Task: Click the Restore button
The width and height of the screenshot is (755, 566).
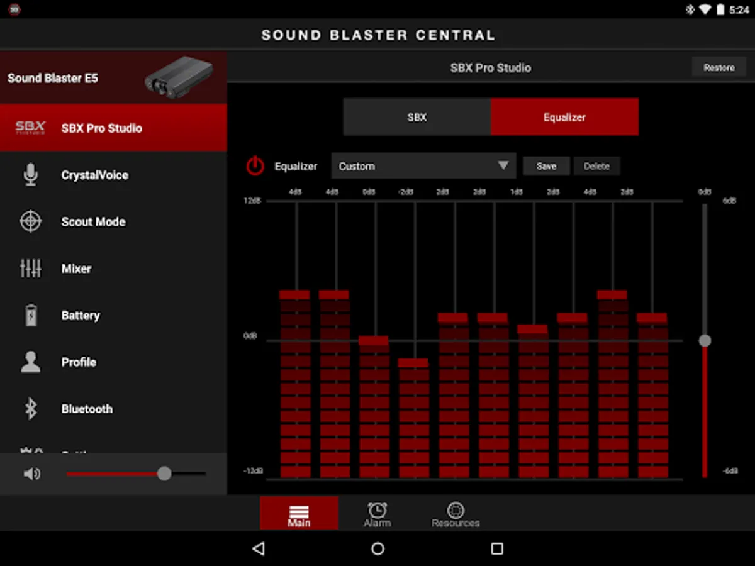Action: pyautogui.click(x=719, y=67)
